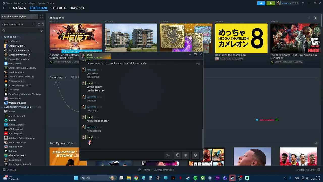Go to the TOPLULUK tab

click(x=59, y=8)
